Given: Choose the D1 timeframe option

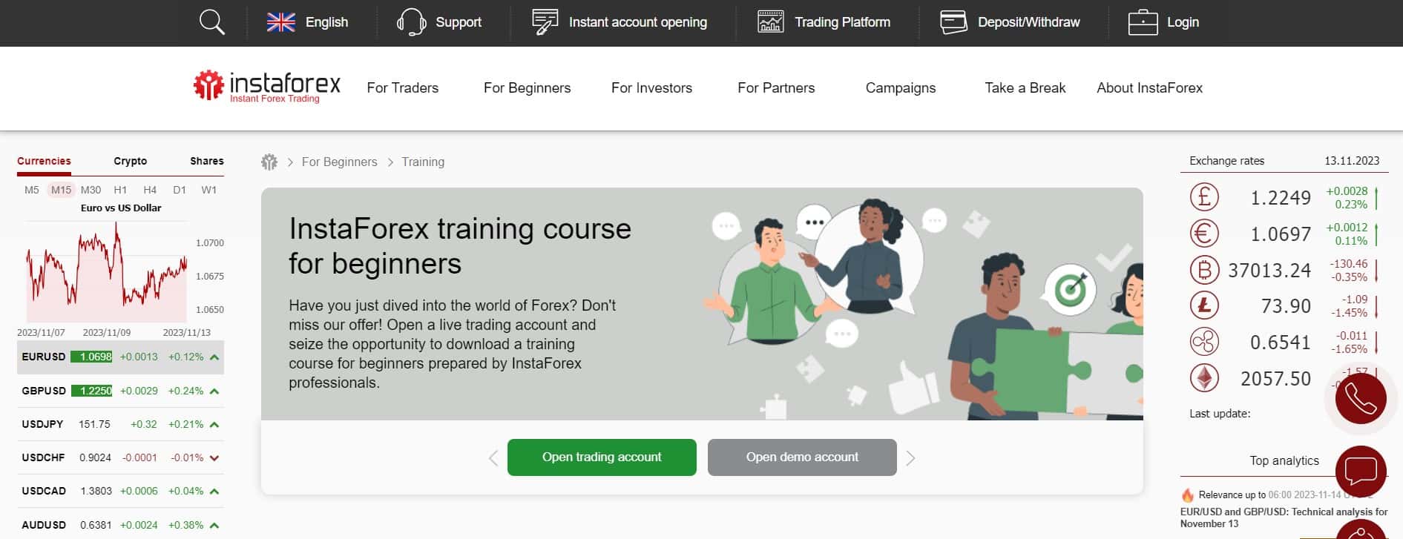Looking at the screenshot, I should 180,190.
